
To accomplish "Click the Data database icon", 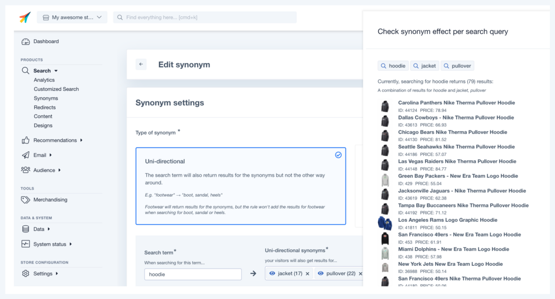I will pyautogui.click(x=26, y=229).
